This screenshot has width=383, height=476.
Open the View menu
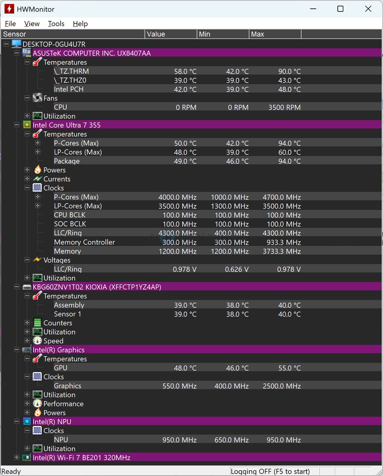click(32, 24)
